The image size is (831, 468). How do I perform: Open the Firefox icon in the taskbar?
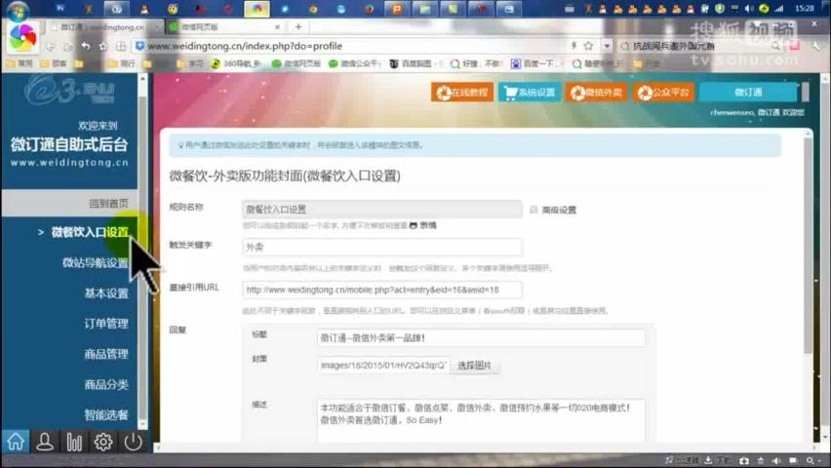click(x=370, y=9)
